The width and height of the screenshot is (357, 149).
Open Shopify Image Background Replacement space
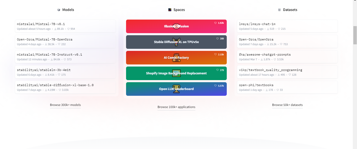pyautogui.click(x=176, y=73)
